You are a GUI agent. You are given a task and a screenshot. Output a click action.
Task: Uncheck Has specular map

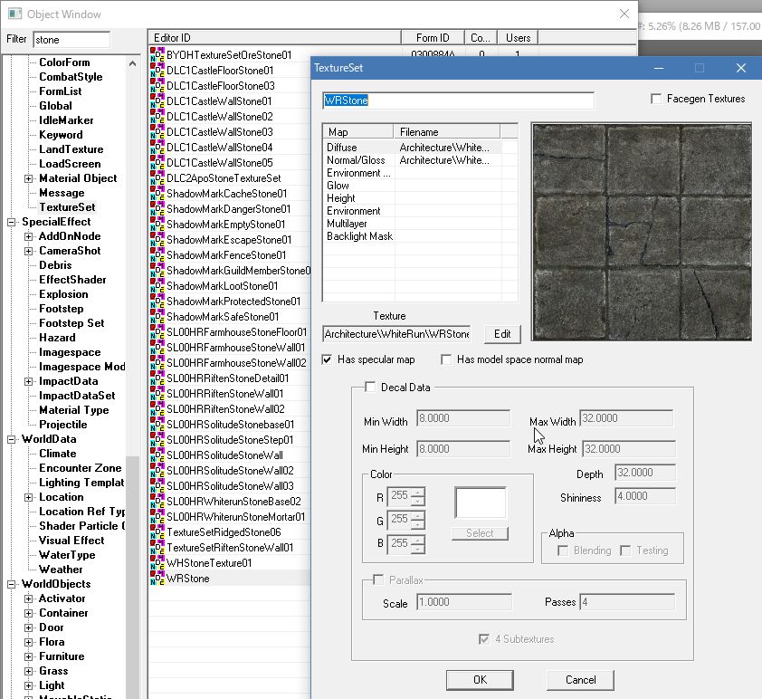[x=328, y=359]
